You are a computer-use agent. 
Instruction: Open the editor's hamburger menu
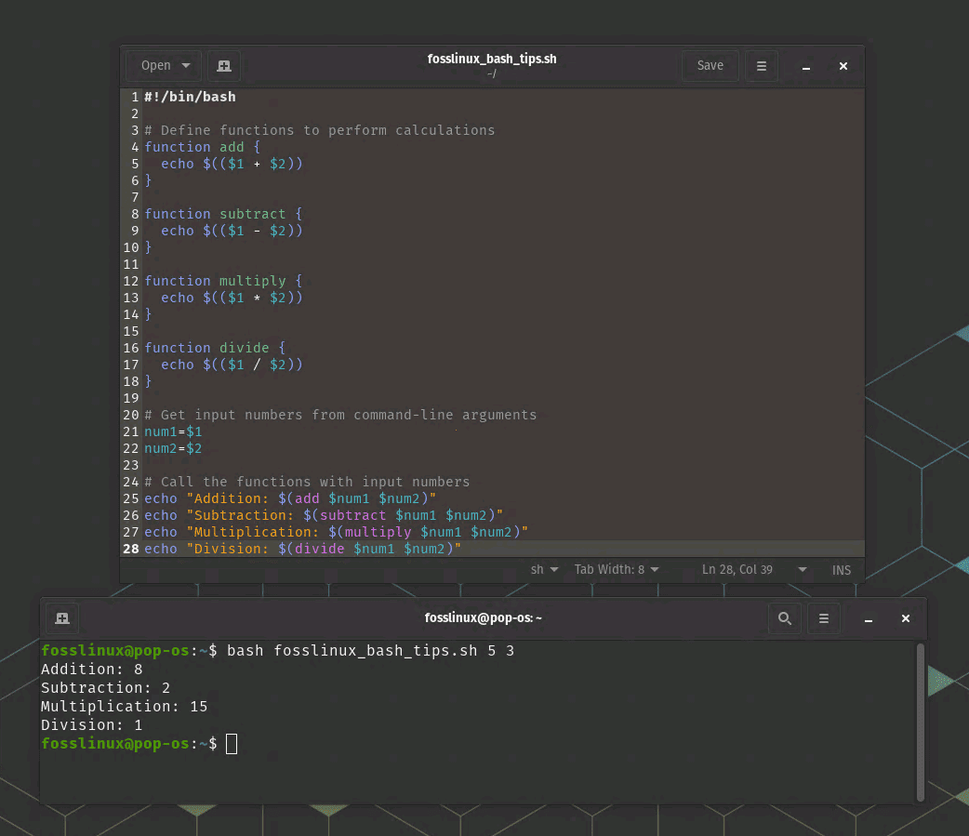point(761,65)
